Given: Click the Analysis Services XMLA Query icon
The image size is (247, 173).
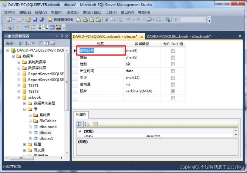Looking at the screenshot, I should click(x=98, y=20).
